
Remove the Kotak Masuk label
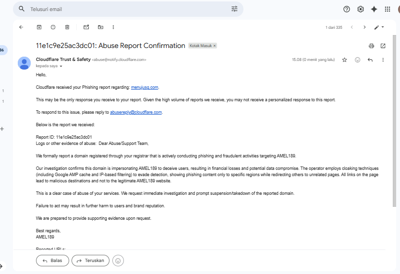coord(215,46)
